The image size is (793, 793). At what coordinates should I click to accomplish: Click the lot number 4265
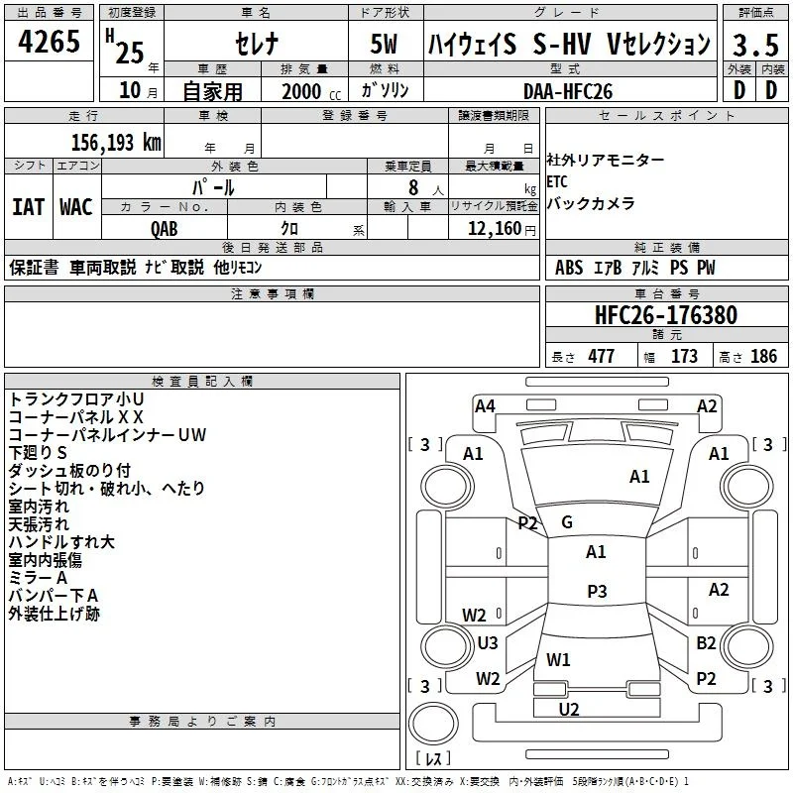point(49,42)
